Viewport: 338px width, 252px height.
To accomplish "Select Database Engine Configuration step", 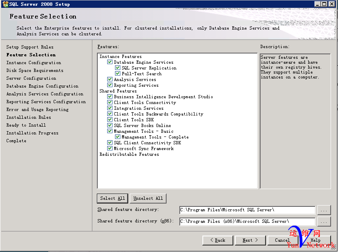I will [x=42, y=86].
